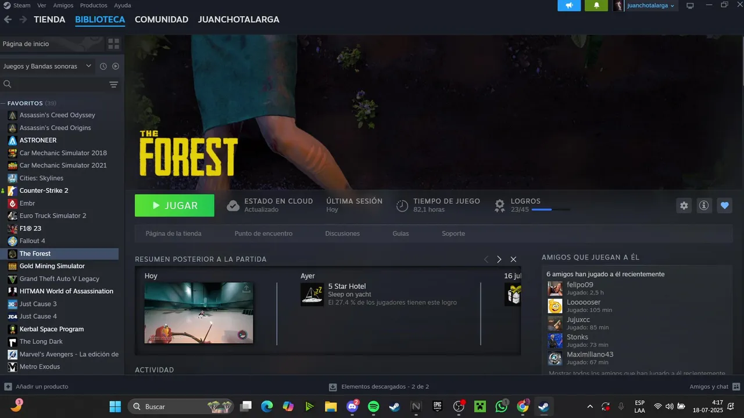Click the cloud status icon

pos(233,206)
